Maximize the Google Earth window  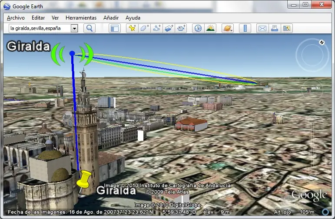pyautogui.click(x=305, y=4)
